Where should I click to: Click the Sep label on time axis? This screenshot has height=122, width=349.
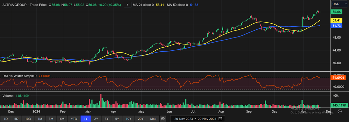pos(249,112)
